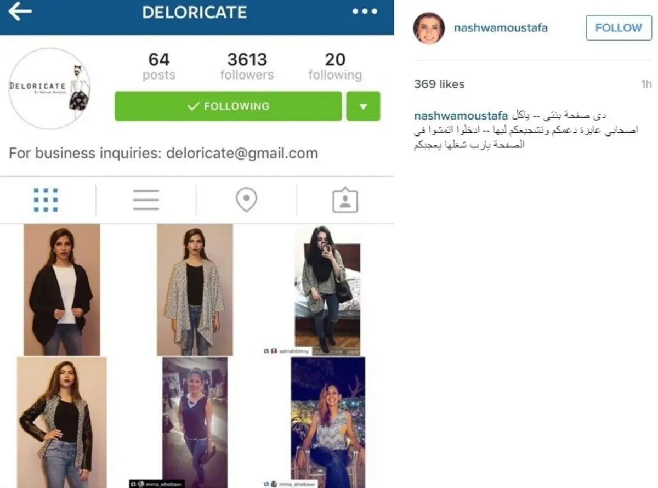Open the tagged photos tab
The height and width of the screenshot is (488, 658).
pyautogui.click(x=345, y=200)
